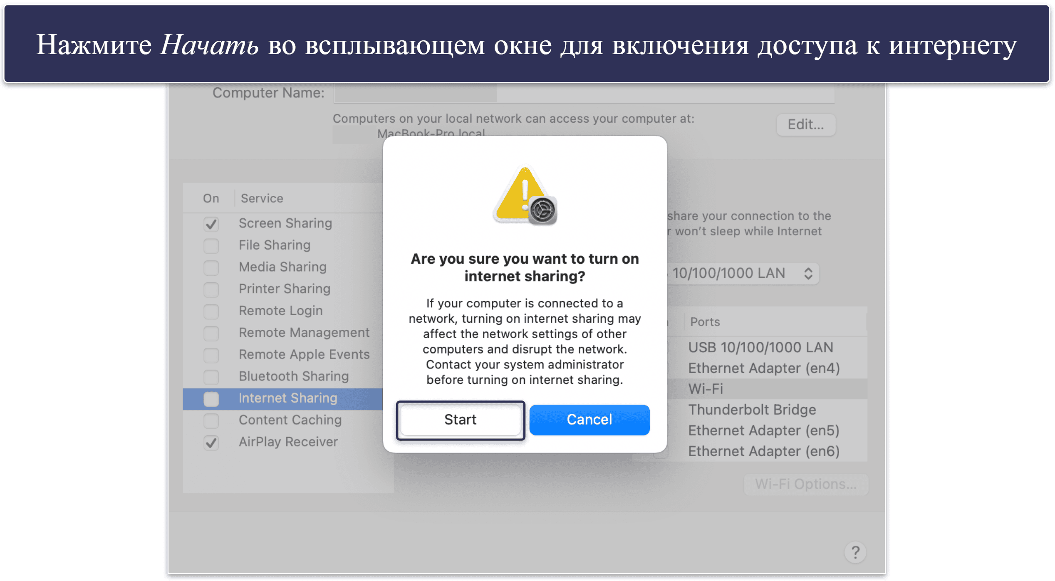Select the Media Sharing service row
The width and height of the screenshot is (1055, 581).
click(283, 267)
